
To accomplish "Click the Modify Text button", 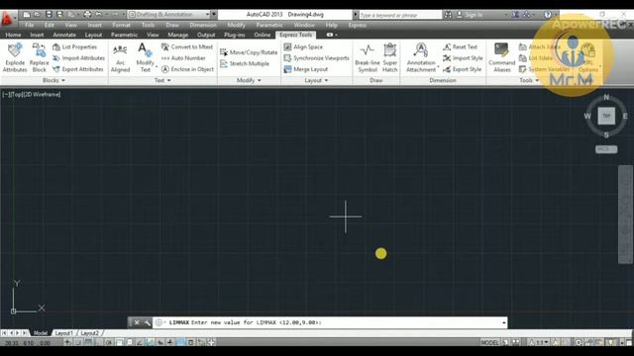I will [x=145, y=57].
